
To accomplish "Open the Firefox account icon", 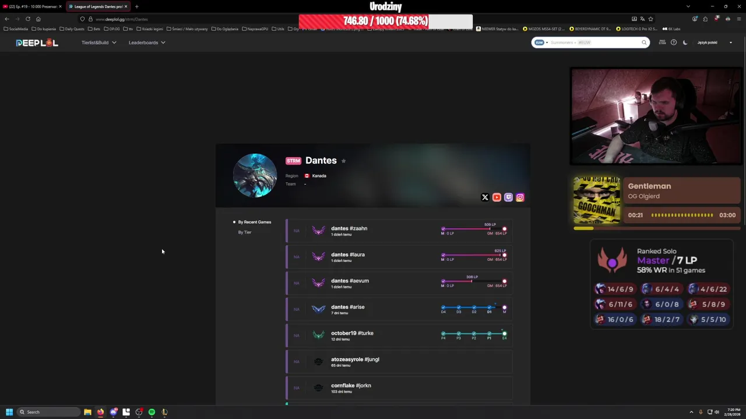I will pos(695,19).
